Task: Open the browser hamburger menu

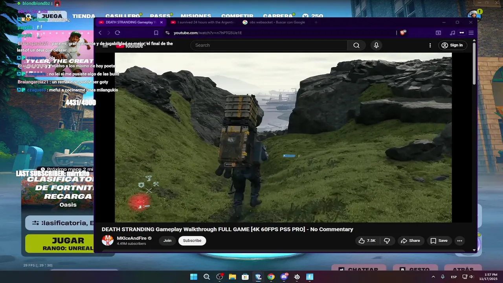Action: (471, 33)
